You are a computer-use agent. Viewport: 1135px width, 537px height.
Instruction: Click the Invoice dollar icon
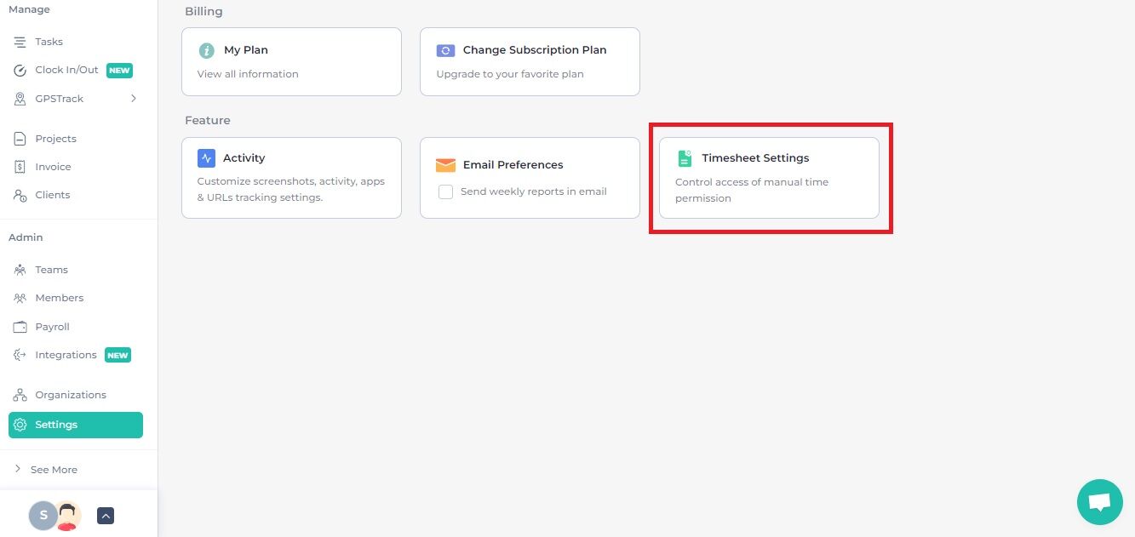pos(20,167)
